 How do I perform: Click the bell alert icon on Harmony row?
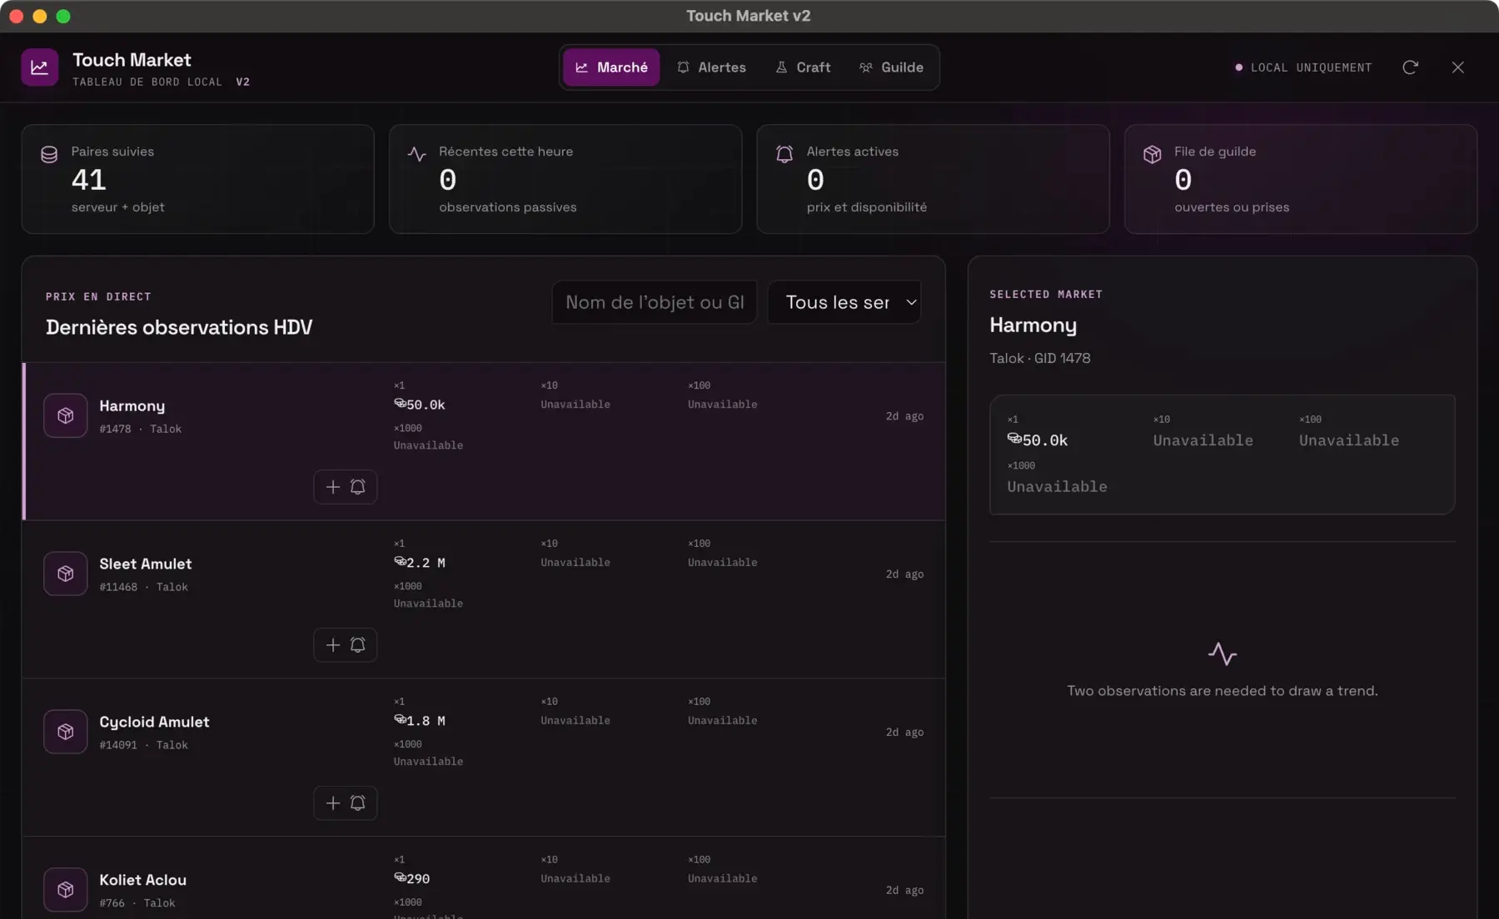click(x=358, y=487)
